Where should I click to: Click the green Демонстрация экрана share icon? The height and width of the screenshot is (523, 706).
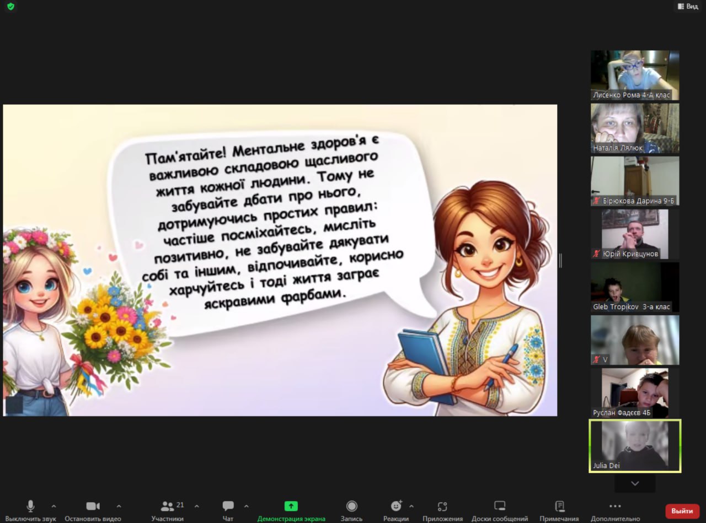click(291, 506)
